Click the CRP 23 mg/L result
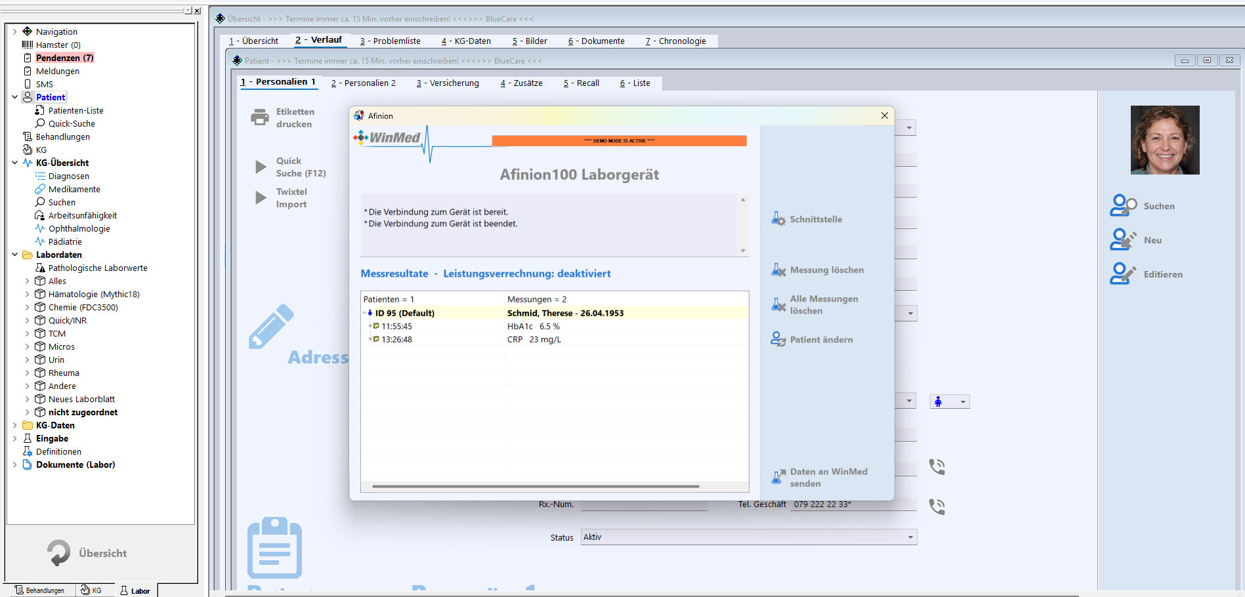 (x=534, y=339)
